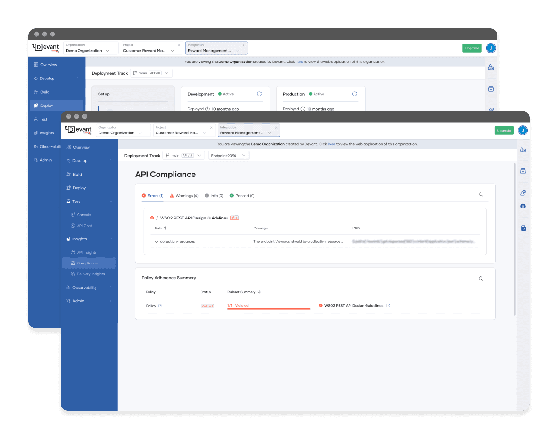The height and width of the screenshot is (439, 558).
Task: Switch to the Passed (0) tab
Action: click(242, 196)
